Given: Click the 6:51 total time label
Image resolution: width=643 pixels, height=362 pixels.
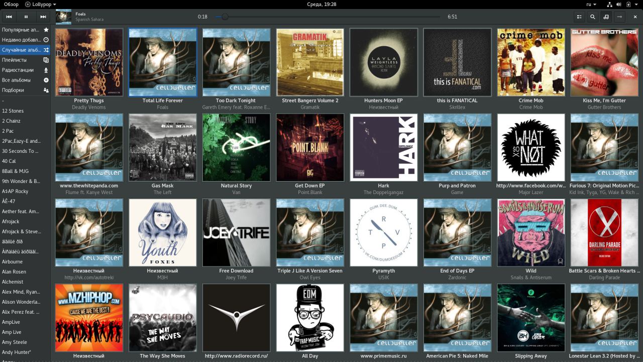Looking at the screenshot, I should 452,17.
